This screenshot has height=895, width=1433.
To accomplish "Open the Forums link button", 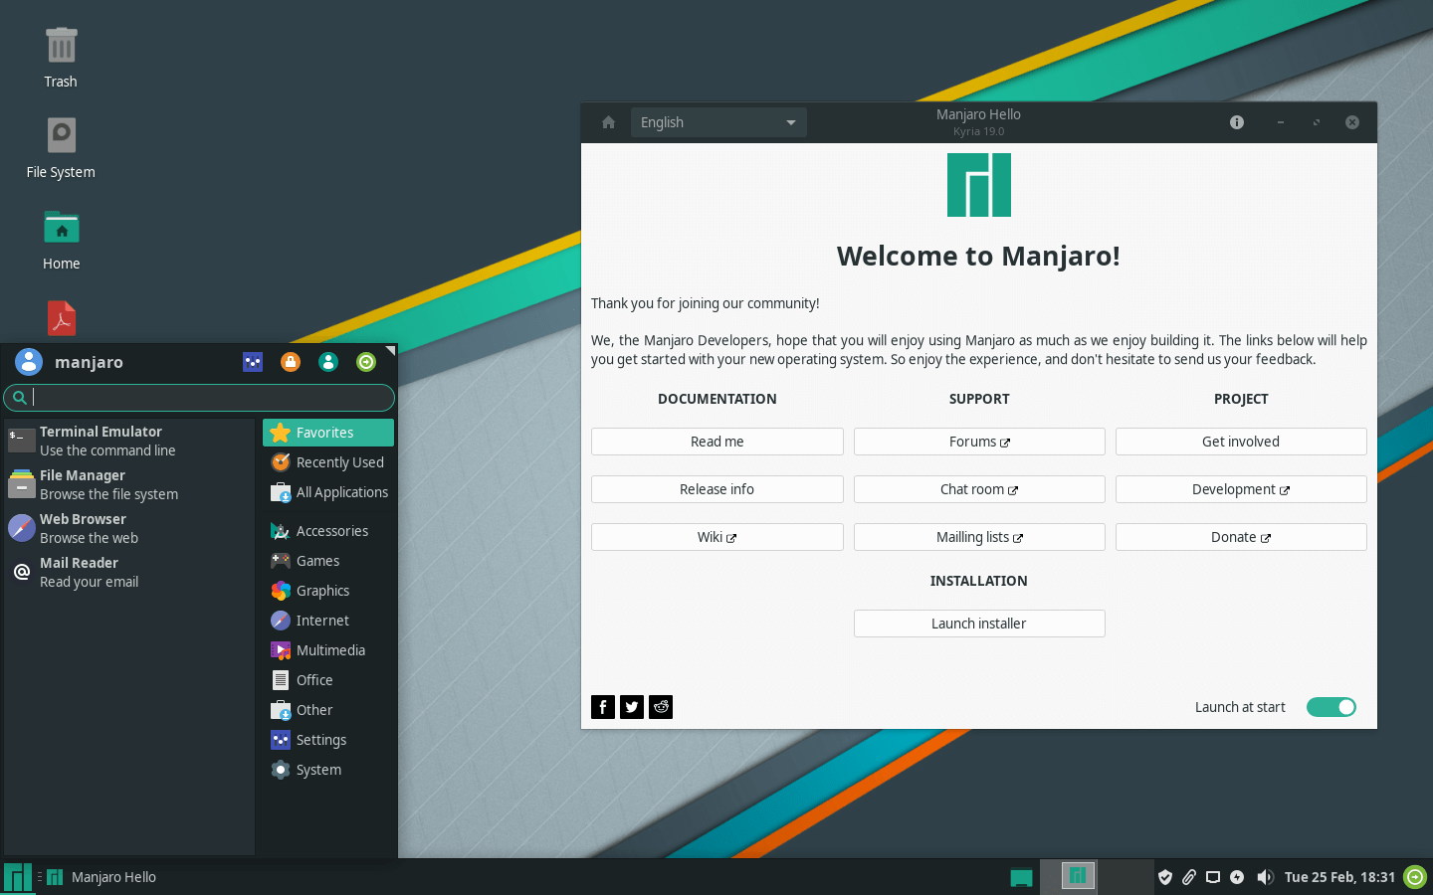I will pos(979,442).
